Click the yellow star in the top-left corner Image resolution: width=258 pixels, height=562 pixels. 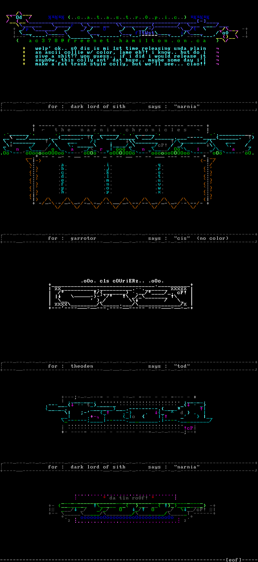tap(19, 17)
